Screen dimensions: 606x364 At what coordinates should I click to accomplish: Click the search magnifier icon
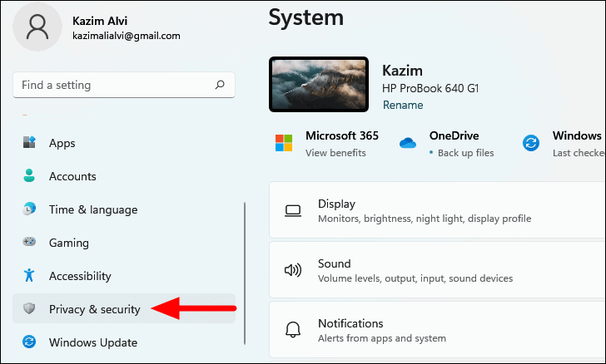[x=220, y=85]
